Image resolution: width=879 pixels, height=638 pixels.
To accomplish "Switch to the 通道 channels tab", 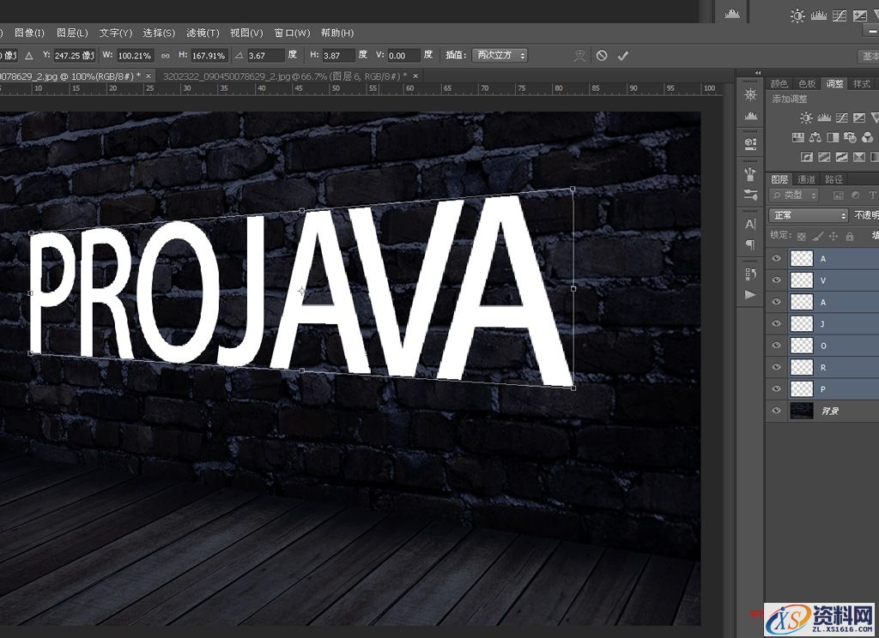I will [806, 179].
